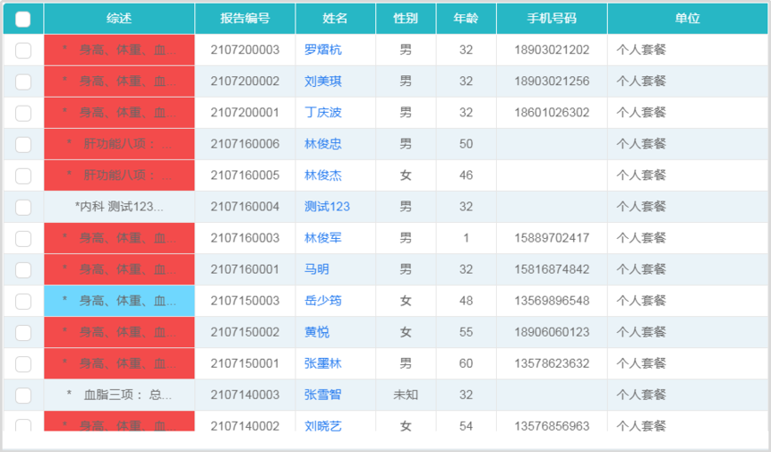Viewport: 771px width, 452px height.
Task: Click report number 2107150001
Action: [244, 363]
